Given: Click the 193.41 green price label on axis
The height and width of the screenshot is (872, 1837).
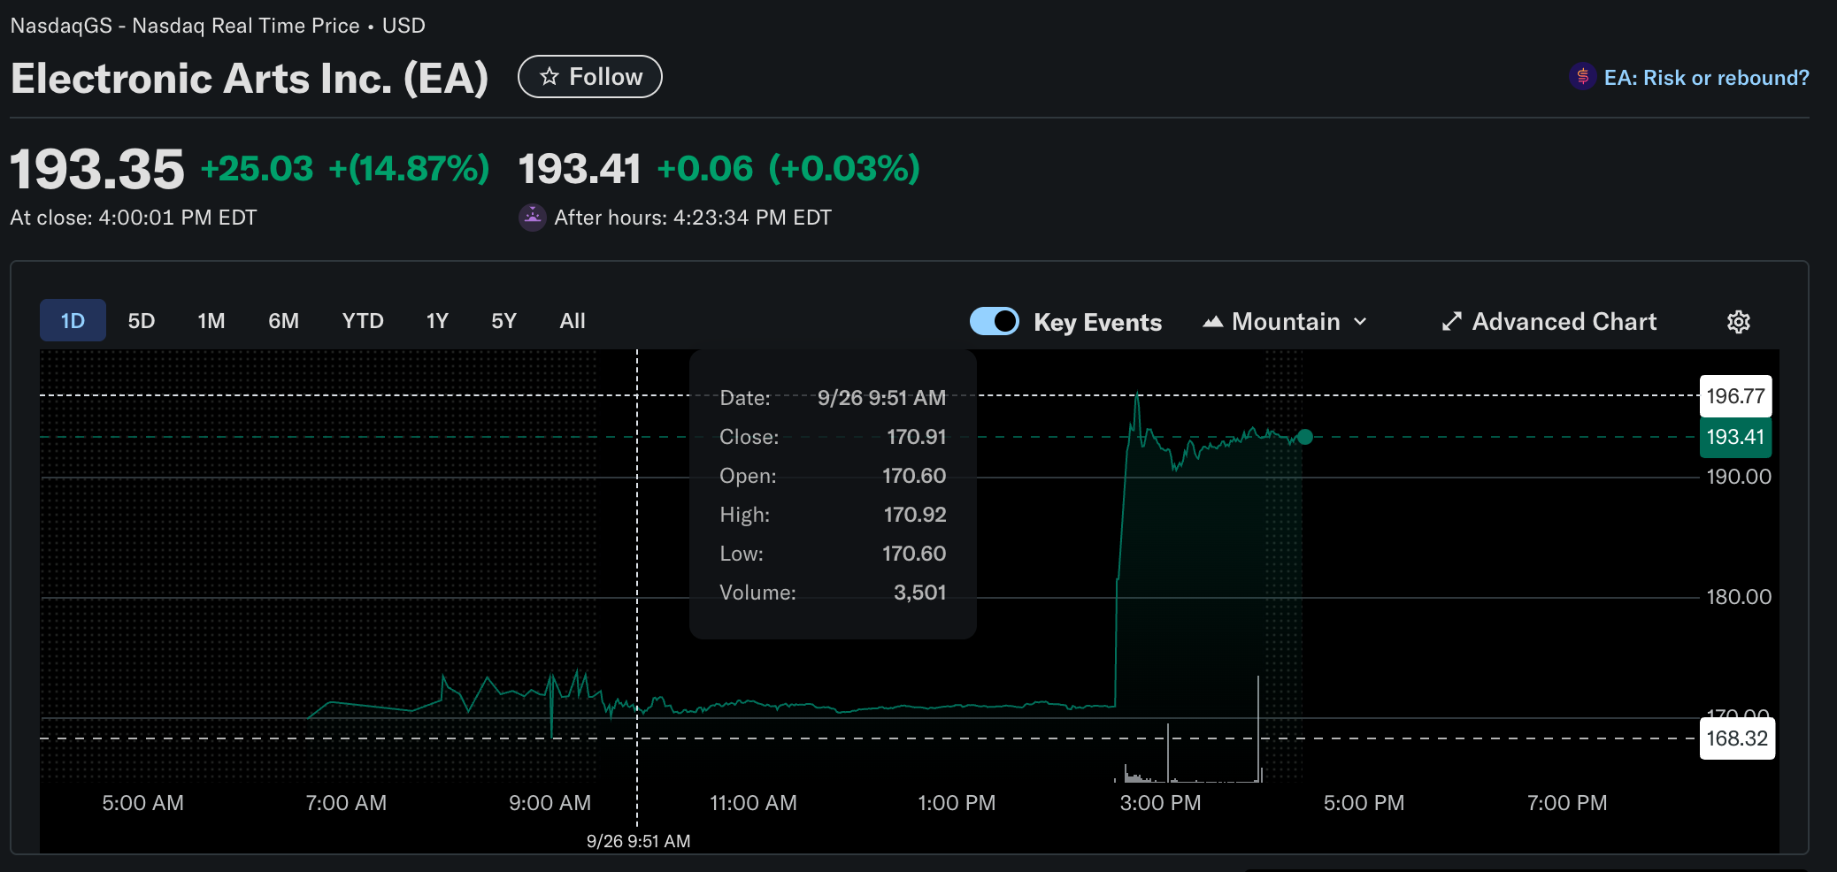Looking at the screenshot, I should coord(1734,437).
